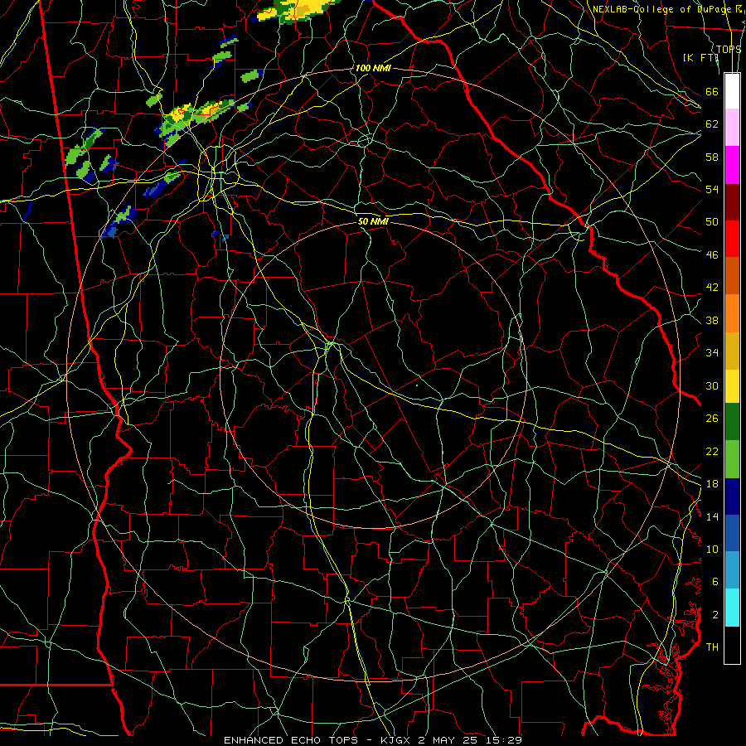This screenshot has width=746, height=746.
Task: Click the gold legend swatch
Action: coord(732,351)
